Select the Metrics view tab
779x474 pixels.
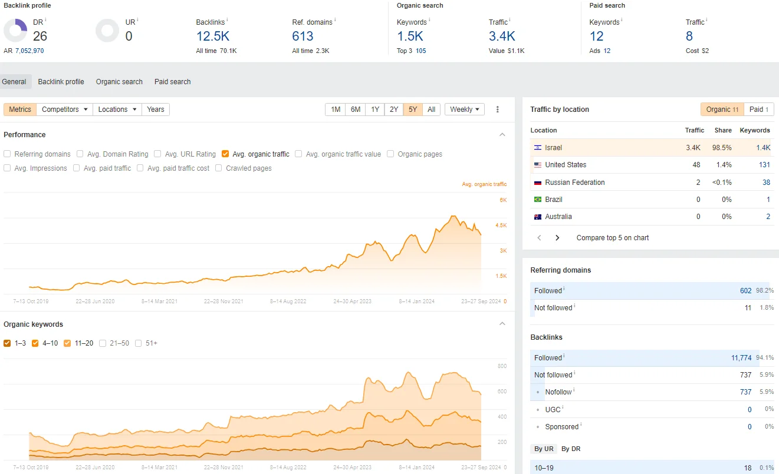pos(20,110)
